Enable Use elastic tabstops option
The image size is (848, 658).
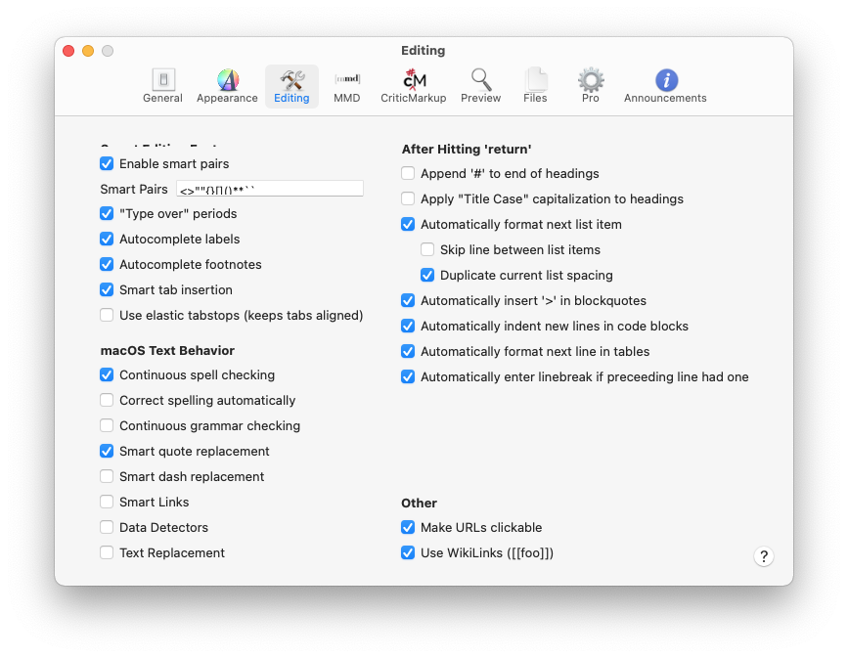pos(107,315)
